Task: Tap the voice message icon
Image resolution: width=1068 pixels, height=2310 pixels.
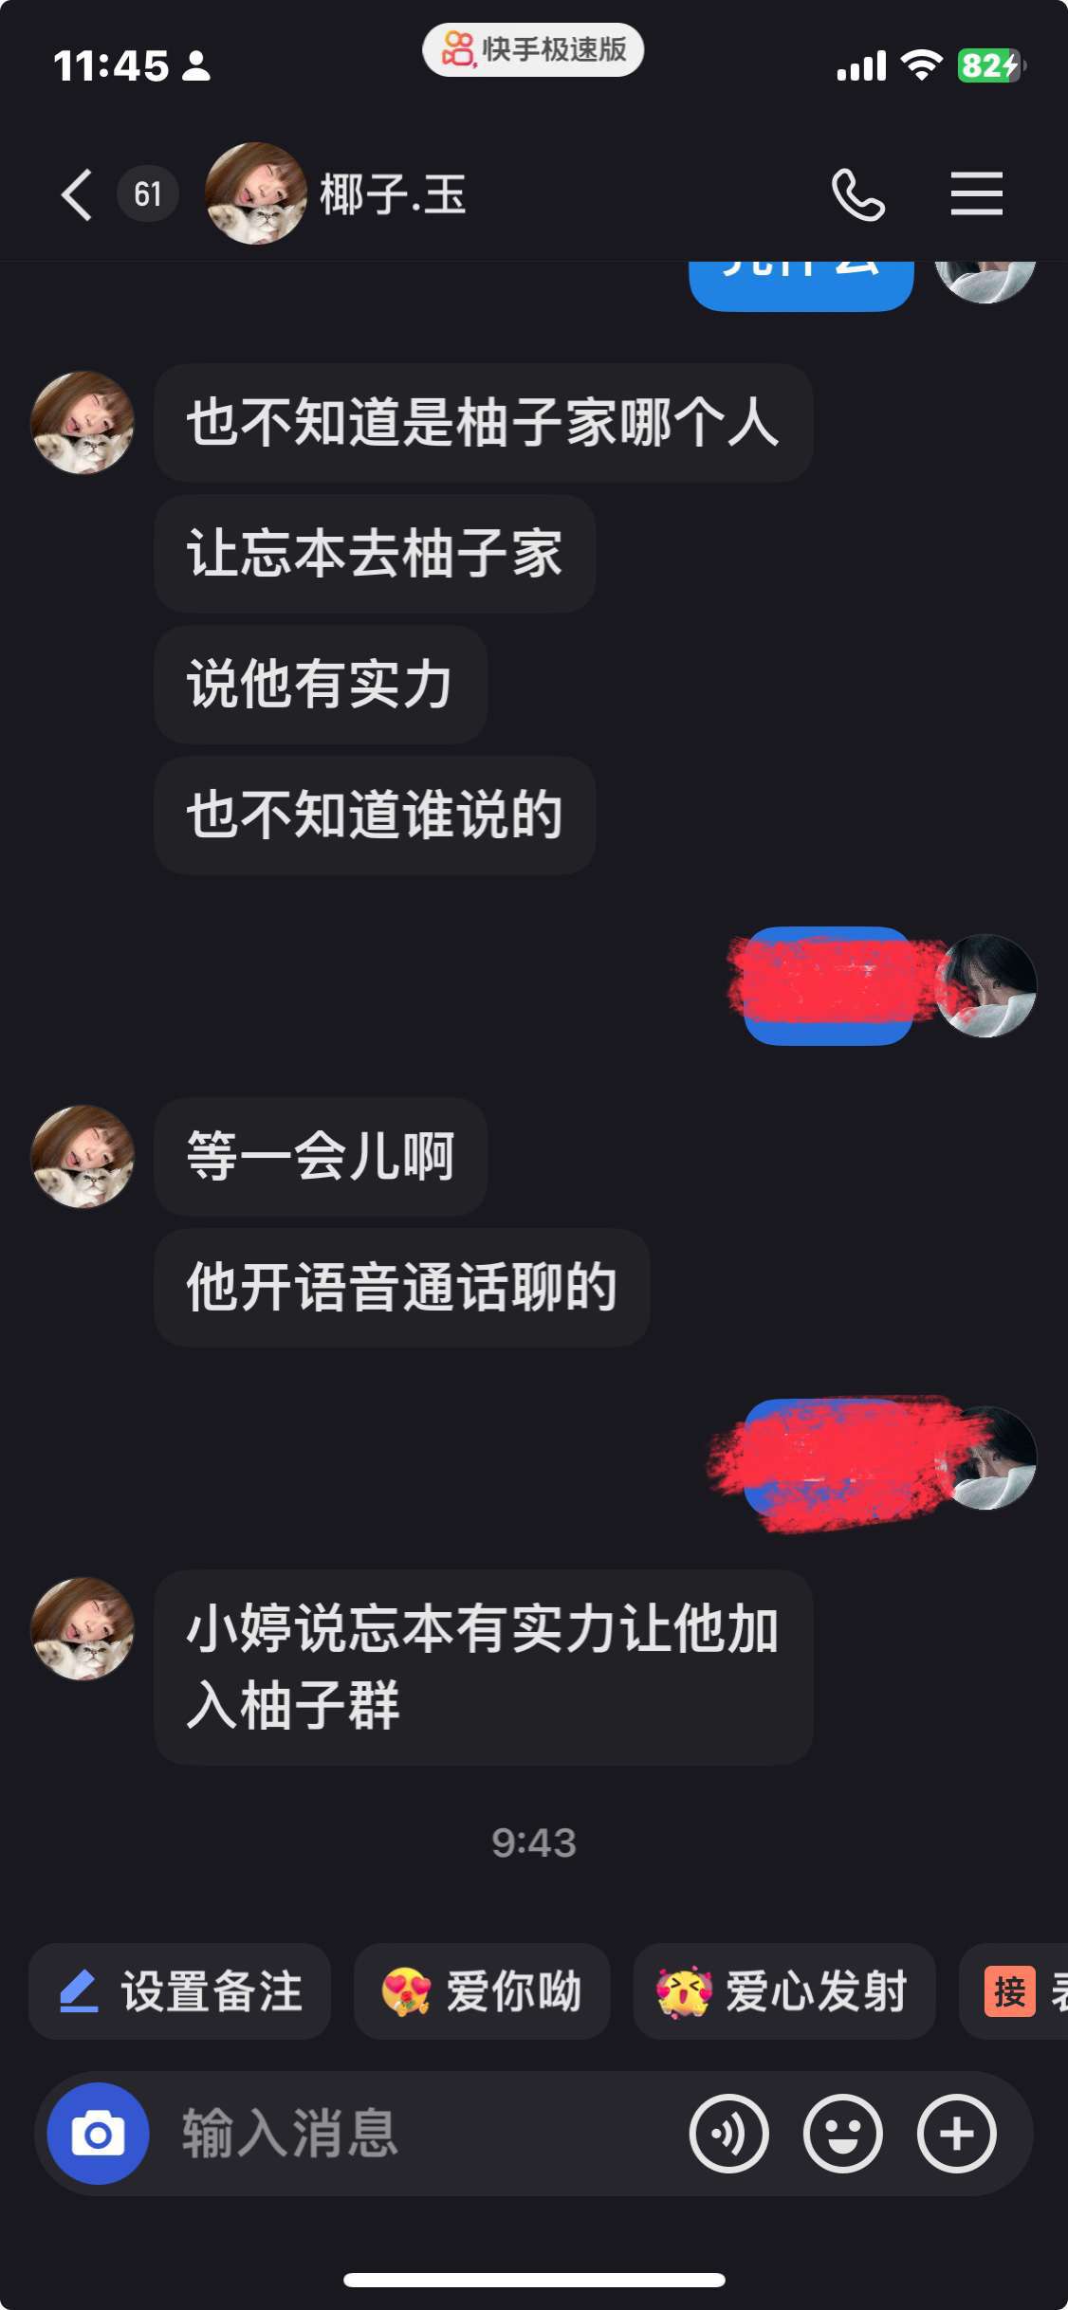Action: tap(728, 2134)
